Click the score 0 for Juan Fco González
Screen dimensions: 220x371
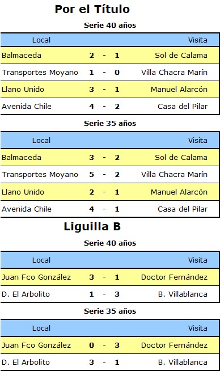pyautogui.click(x=92, y=345)
